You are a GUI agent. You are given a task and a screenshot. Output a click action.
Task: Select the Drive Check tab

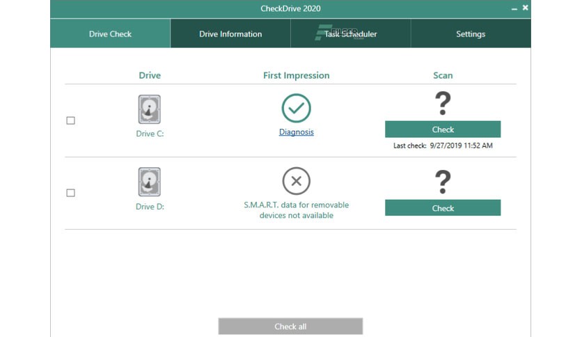point(110,34)
